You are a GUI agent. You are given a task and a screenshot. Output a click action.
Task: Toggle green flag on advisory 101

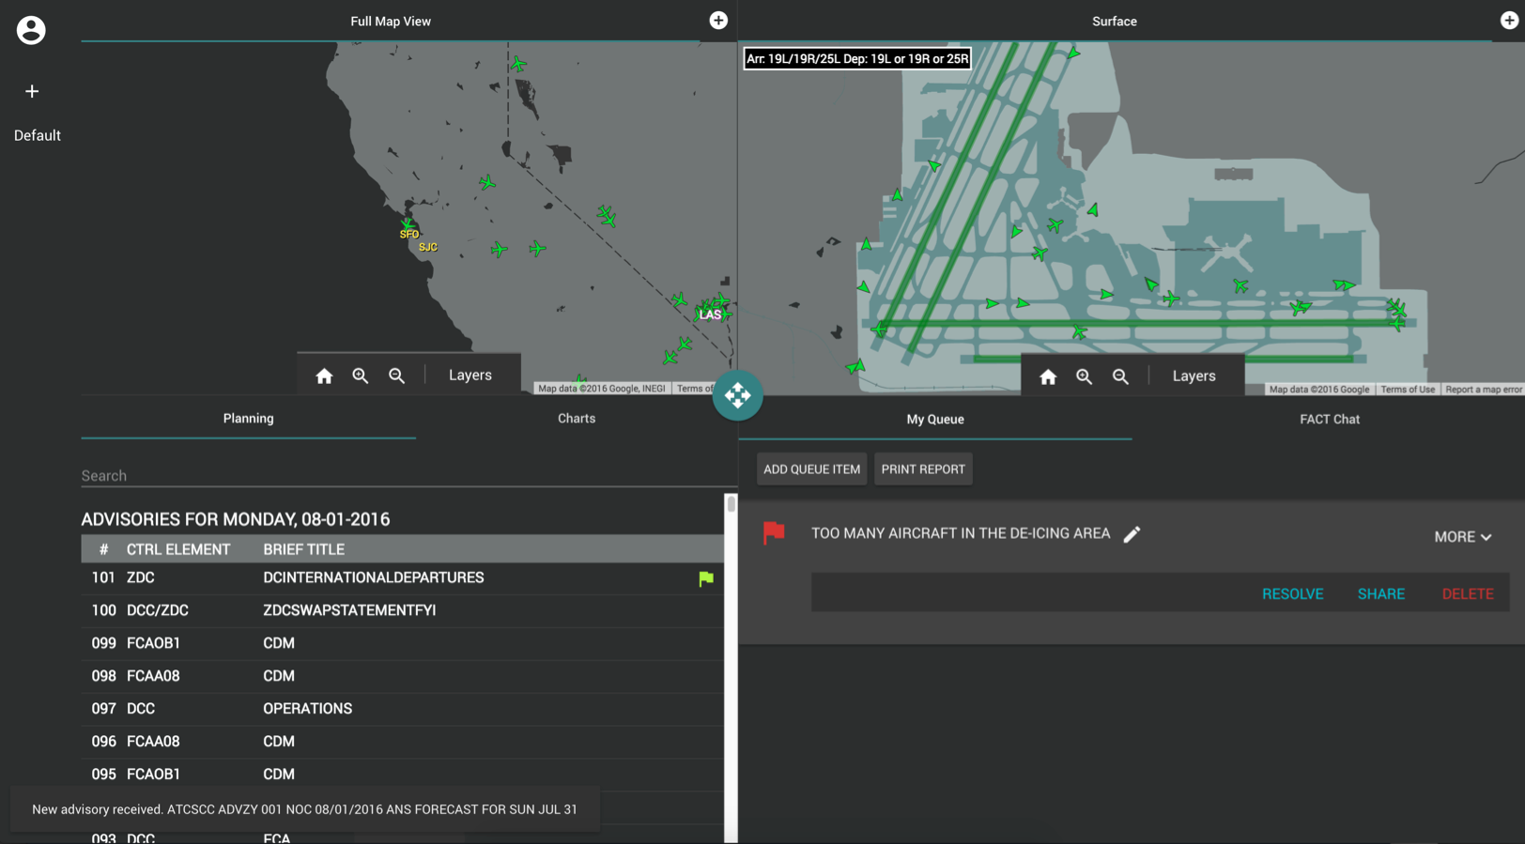706,579
